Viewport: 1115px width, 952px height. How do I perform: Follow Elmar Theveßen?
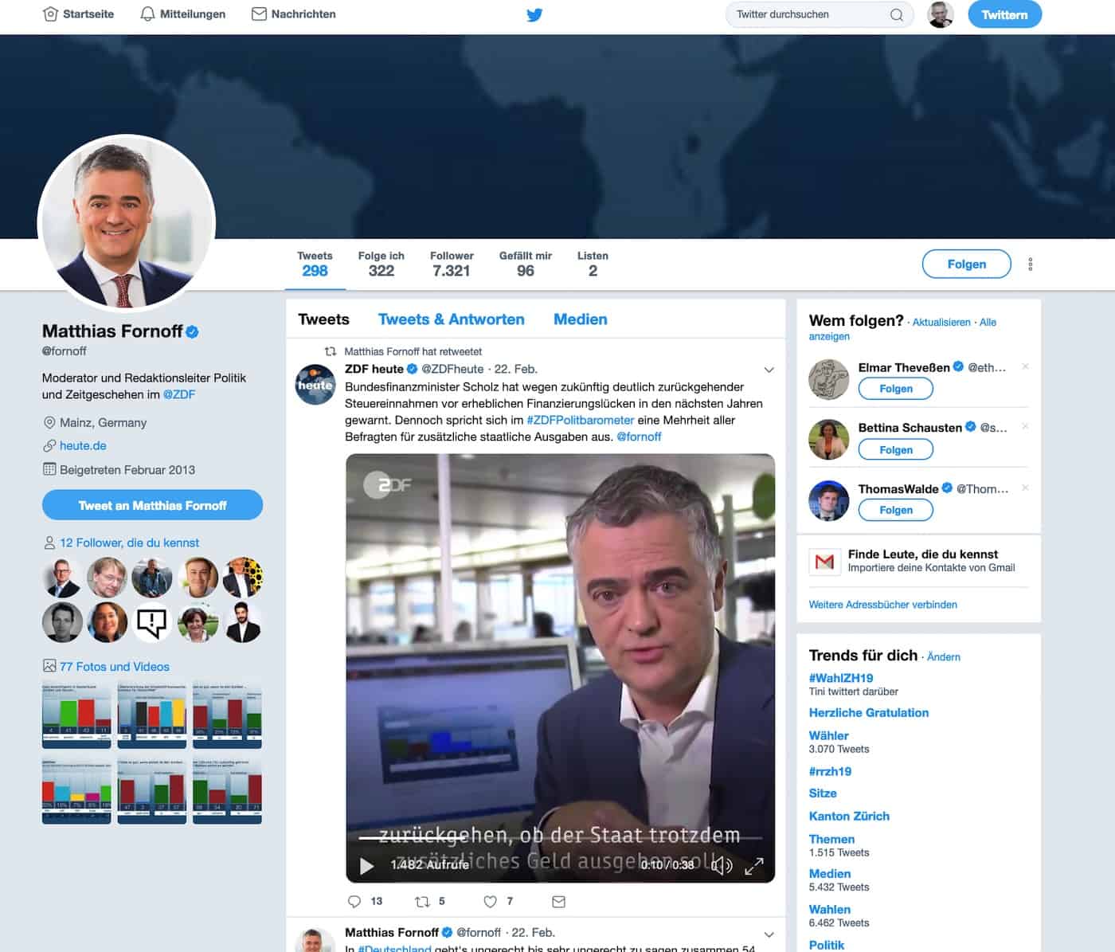[895, 389]
